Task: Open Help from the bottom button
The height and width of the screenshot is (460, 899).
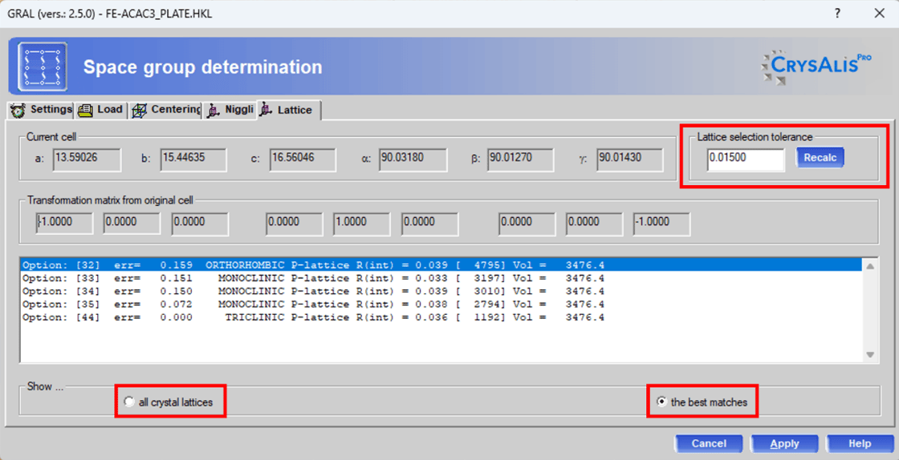Action: [859, 443]
